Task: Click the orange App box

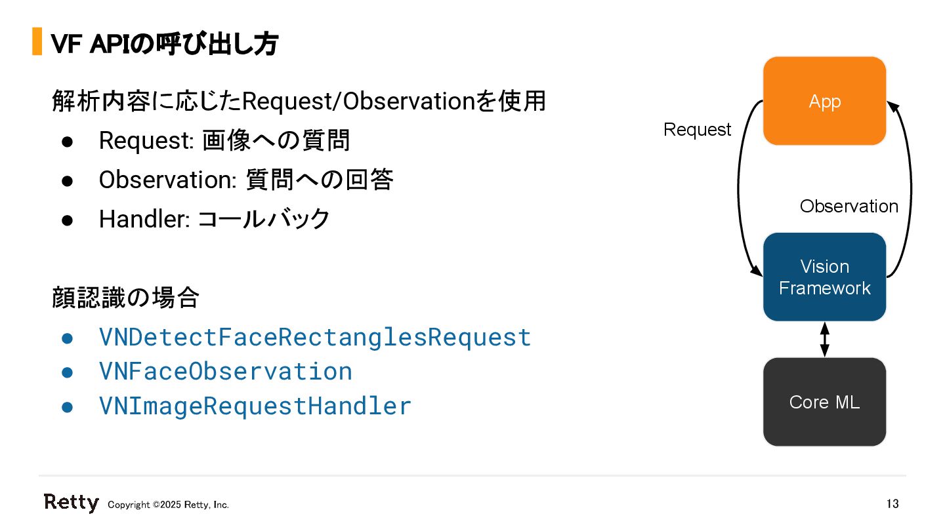Action: (x=824, y=101)
